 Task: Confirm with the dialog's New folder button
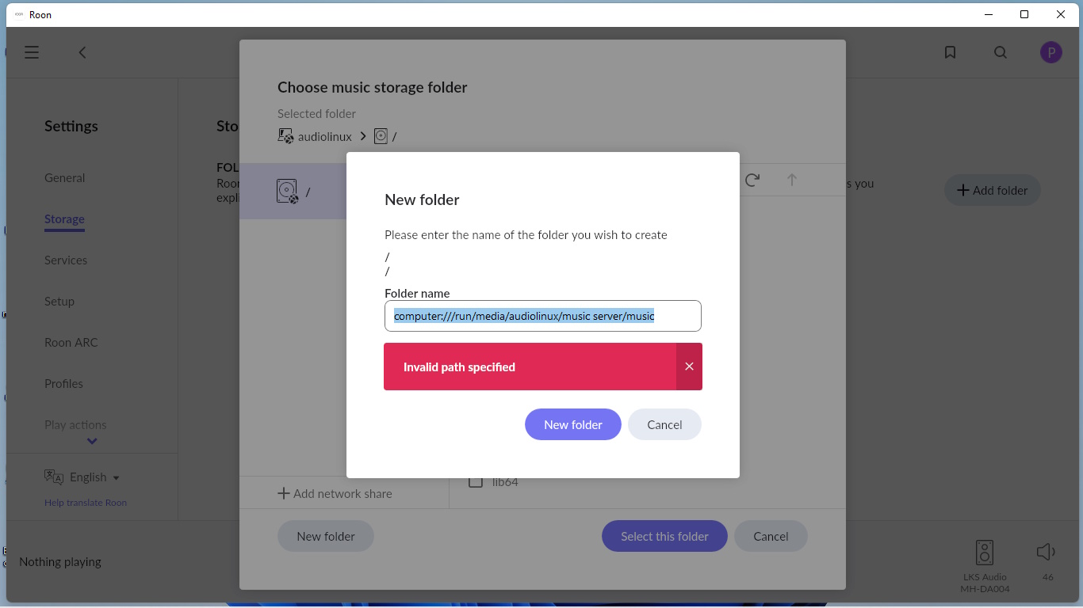[x=573, y=424]
